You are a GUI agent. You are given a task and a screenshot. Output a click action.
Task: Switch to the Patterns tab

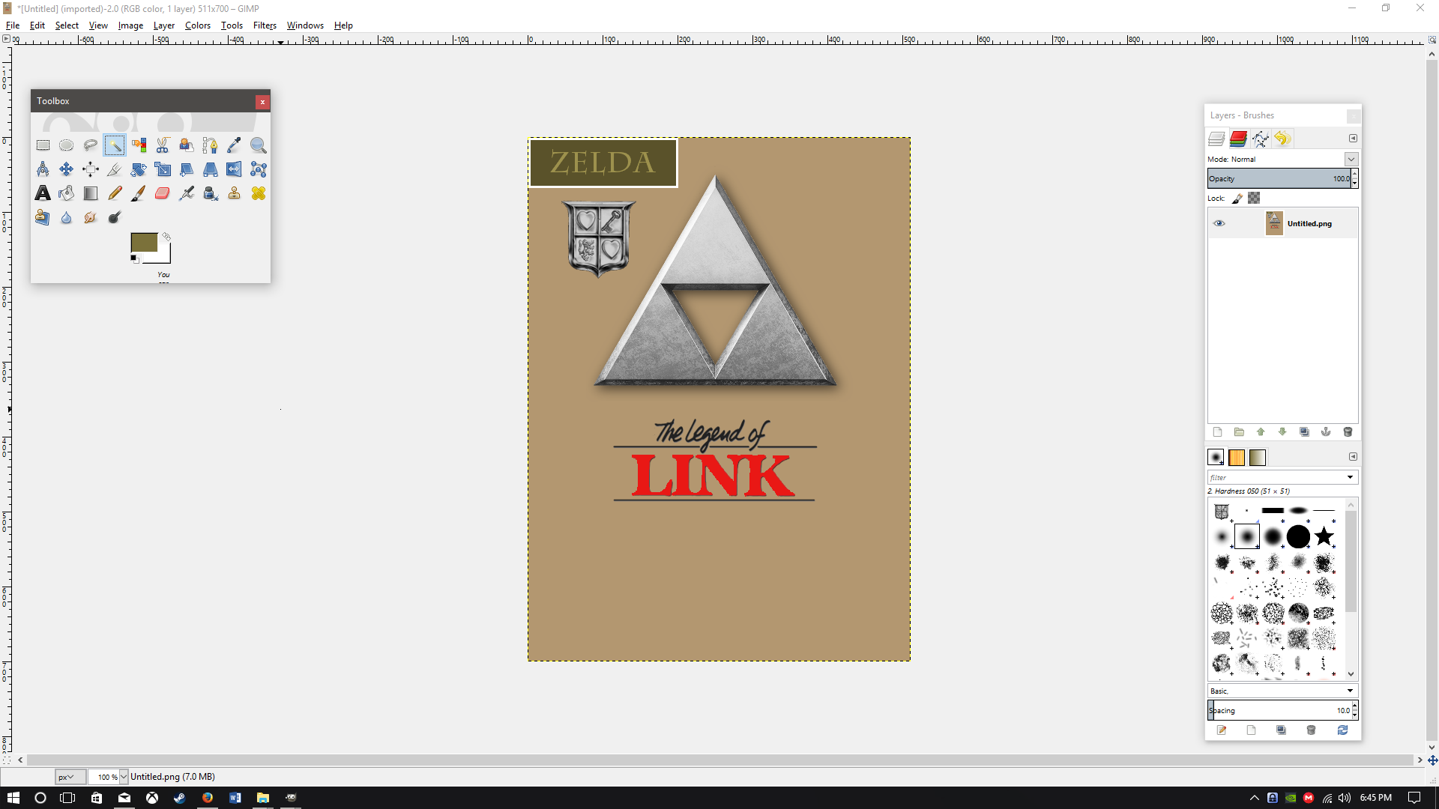coord(1237,457)
